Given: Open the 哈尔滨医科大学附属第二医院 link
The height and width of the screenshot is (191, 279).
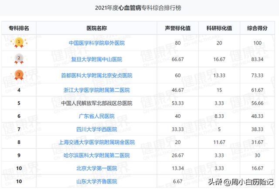Looking at the screenshot, I should [x=97, y=155].
